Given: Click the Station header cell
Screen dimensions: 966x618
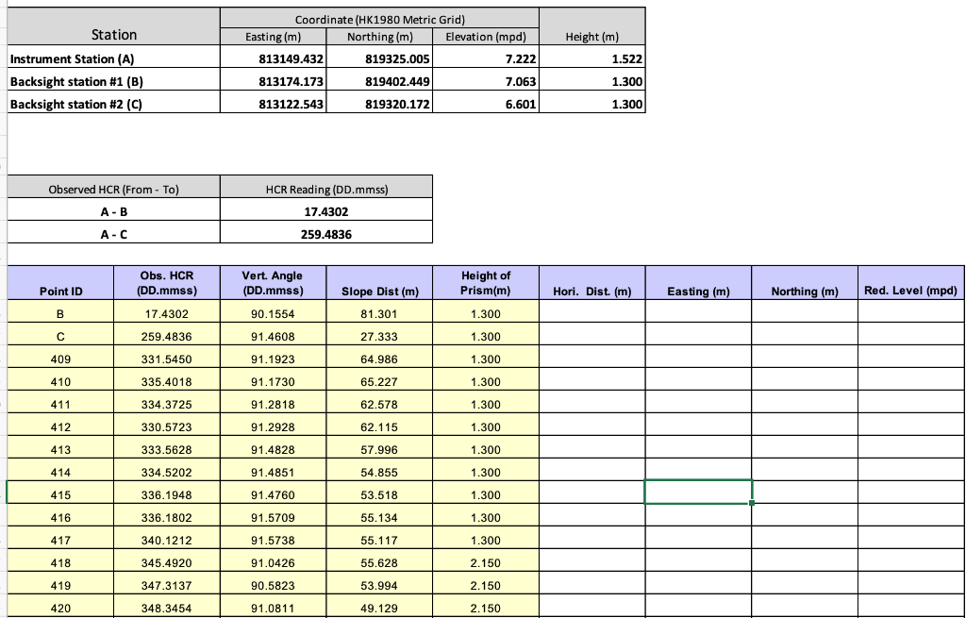Looking at the screenshot, I should pos(113,26).
